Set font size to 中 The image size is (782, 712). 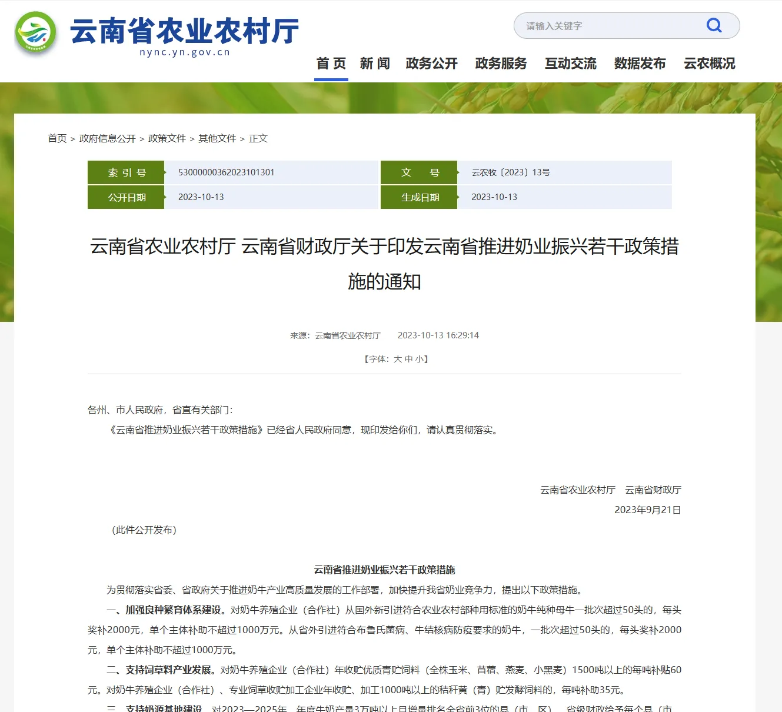pos(408,359)
